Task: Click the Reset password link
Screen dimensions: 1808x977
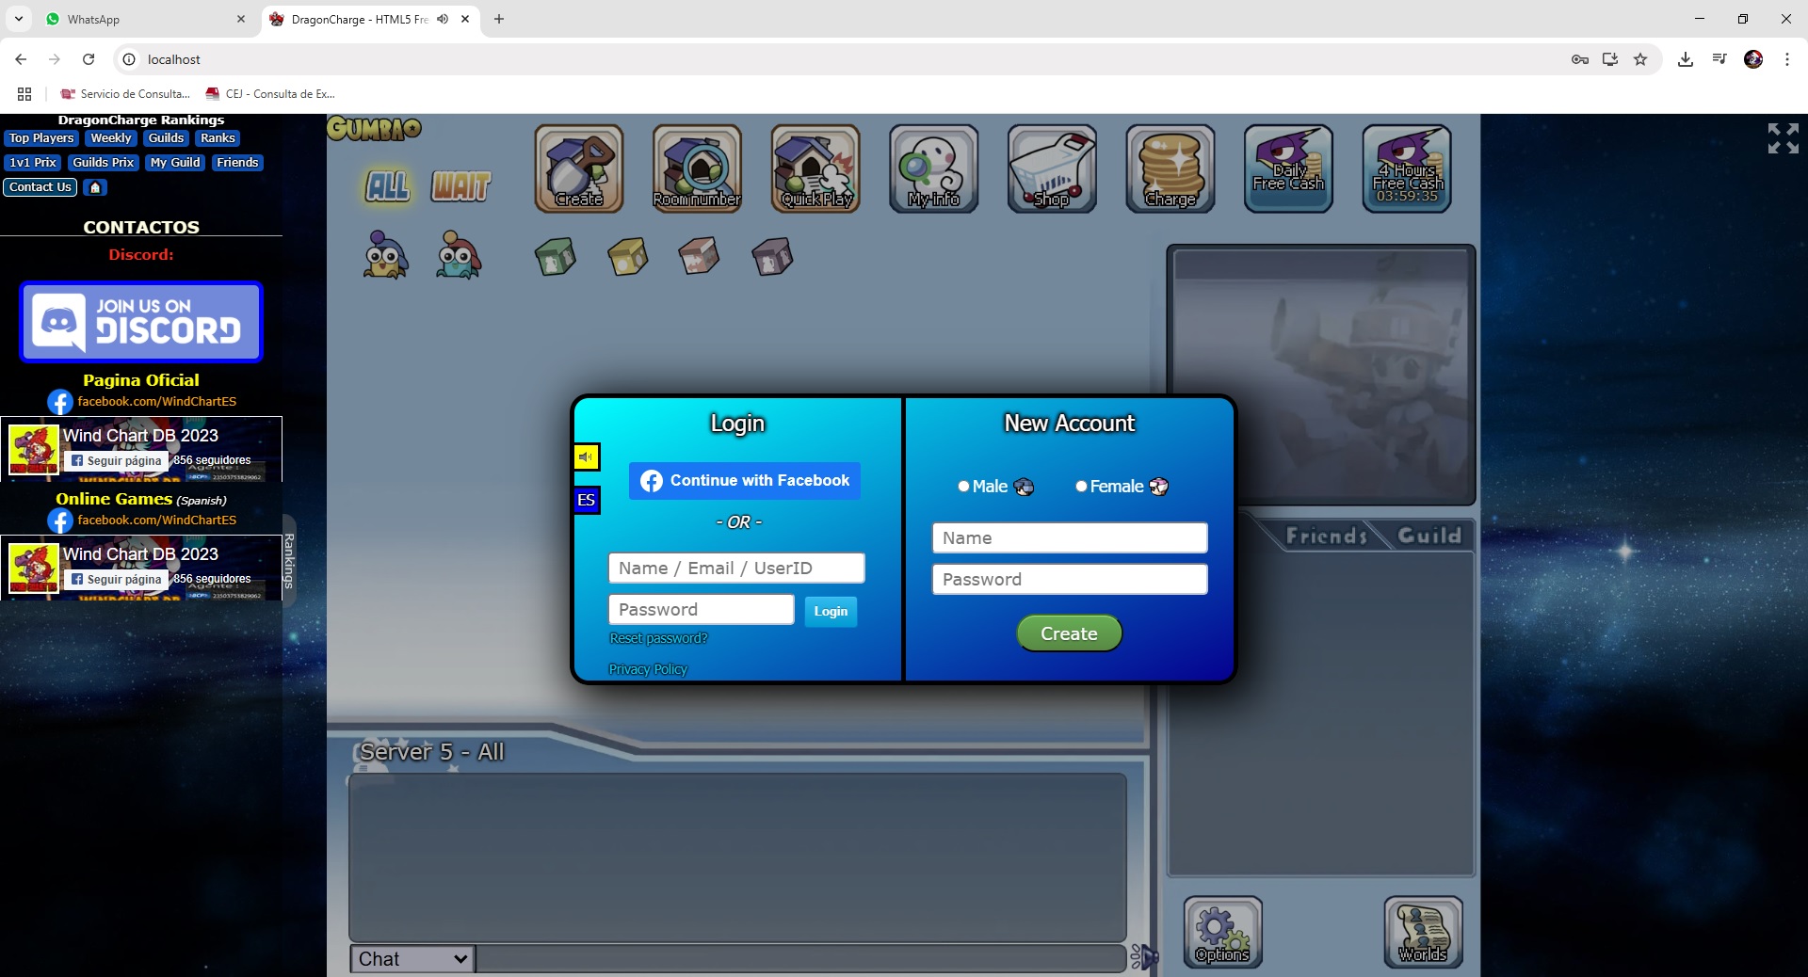Action: (x=657, y=638)
